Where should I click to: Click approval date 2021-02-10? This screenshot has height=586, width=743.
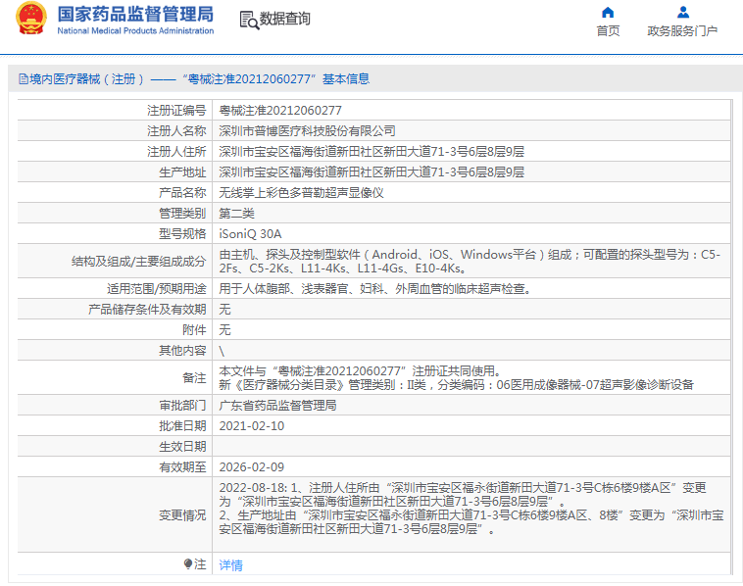[x=252, y=426]
